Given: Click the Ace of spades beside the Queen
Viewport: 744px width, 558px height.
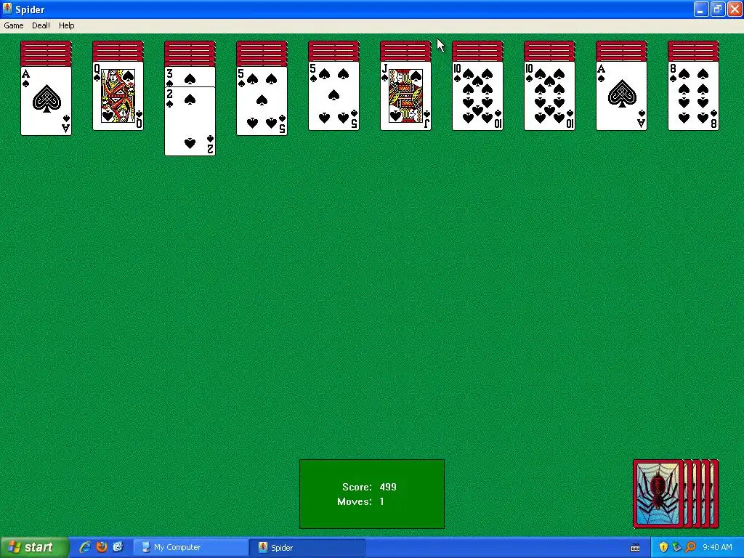Looking at the screenshot, I should (x=46, y=101).
